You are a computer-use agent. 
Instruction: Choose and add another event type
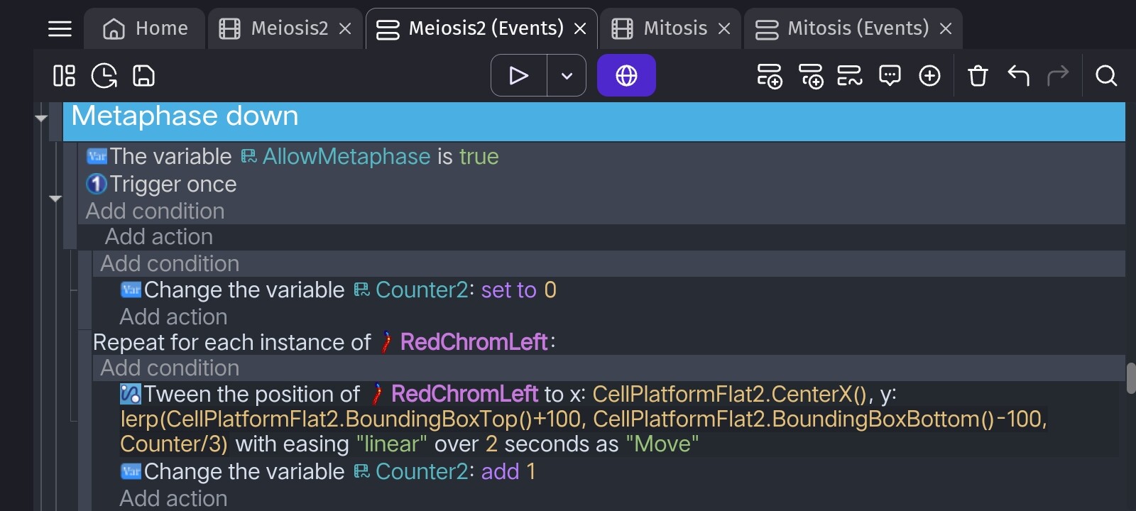[929, 75]
